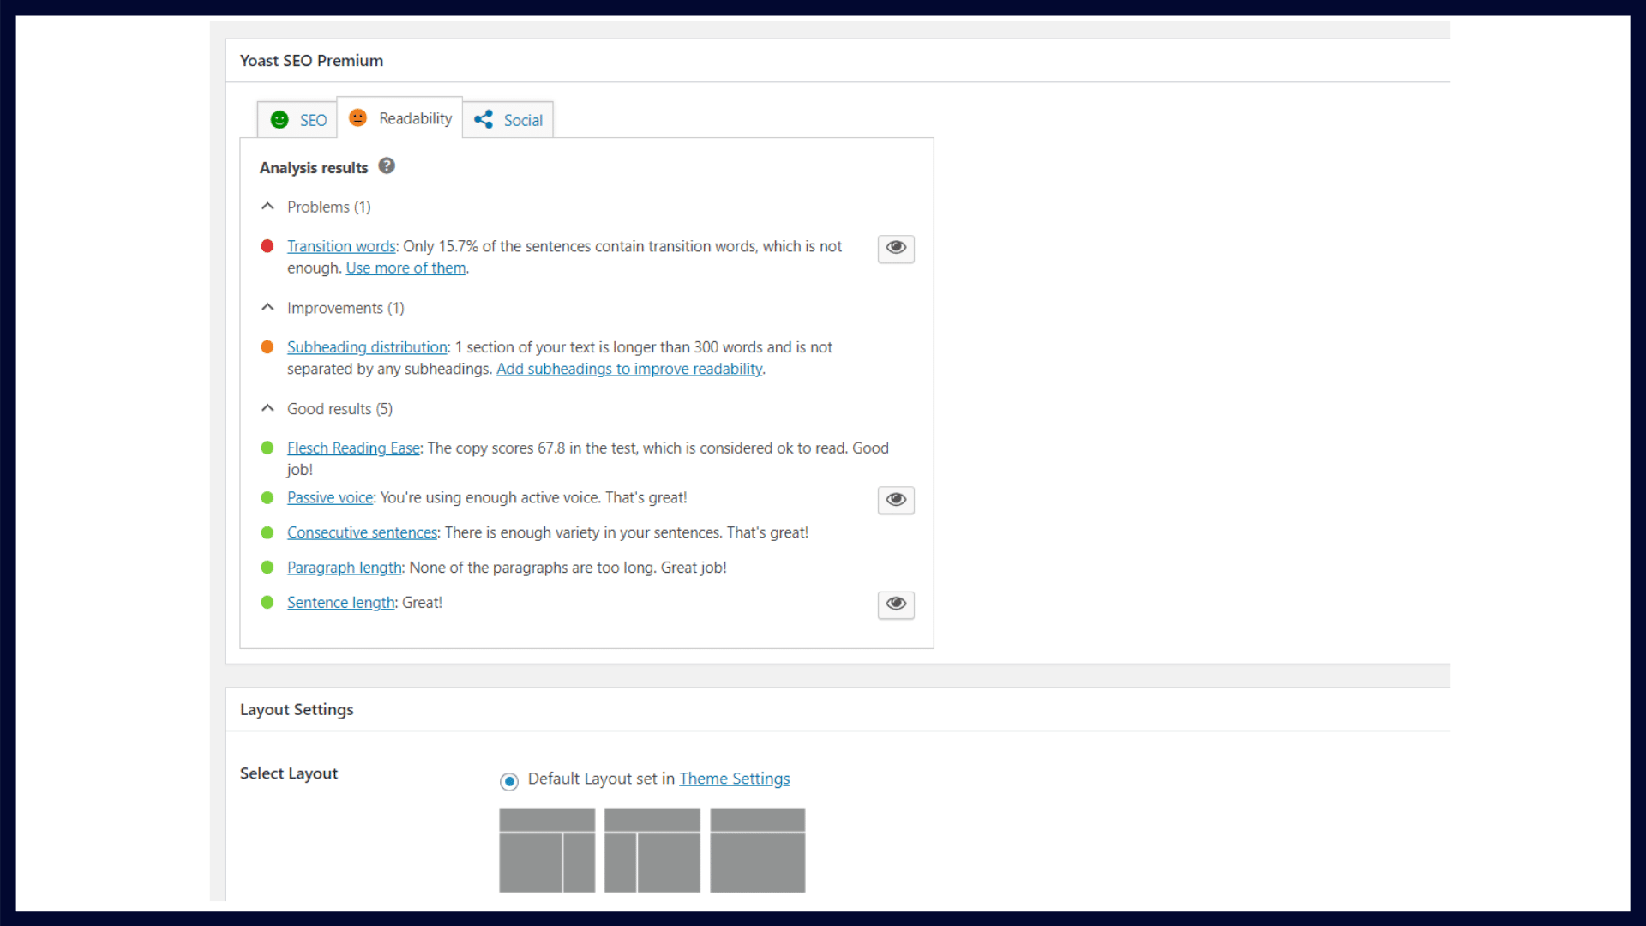Click the green Passive voice status bullet
This screenshot has height=926, width=1646.
coord(267,498)
